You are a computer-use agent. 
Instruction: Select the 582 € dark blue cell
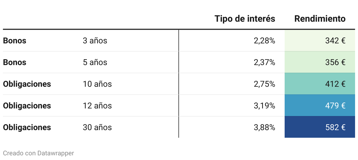pyautogui.click(x=320, y=127)
